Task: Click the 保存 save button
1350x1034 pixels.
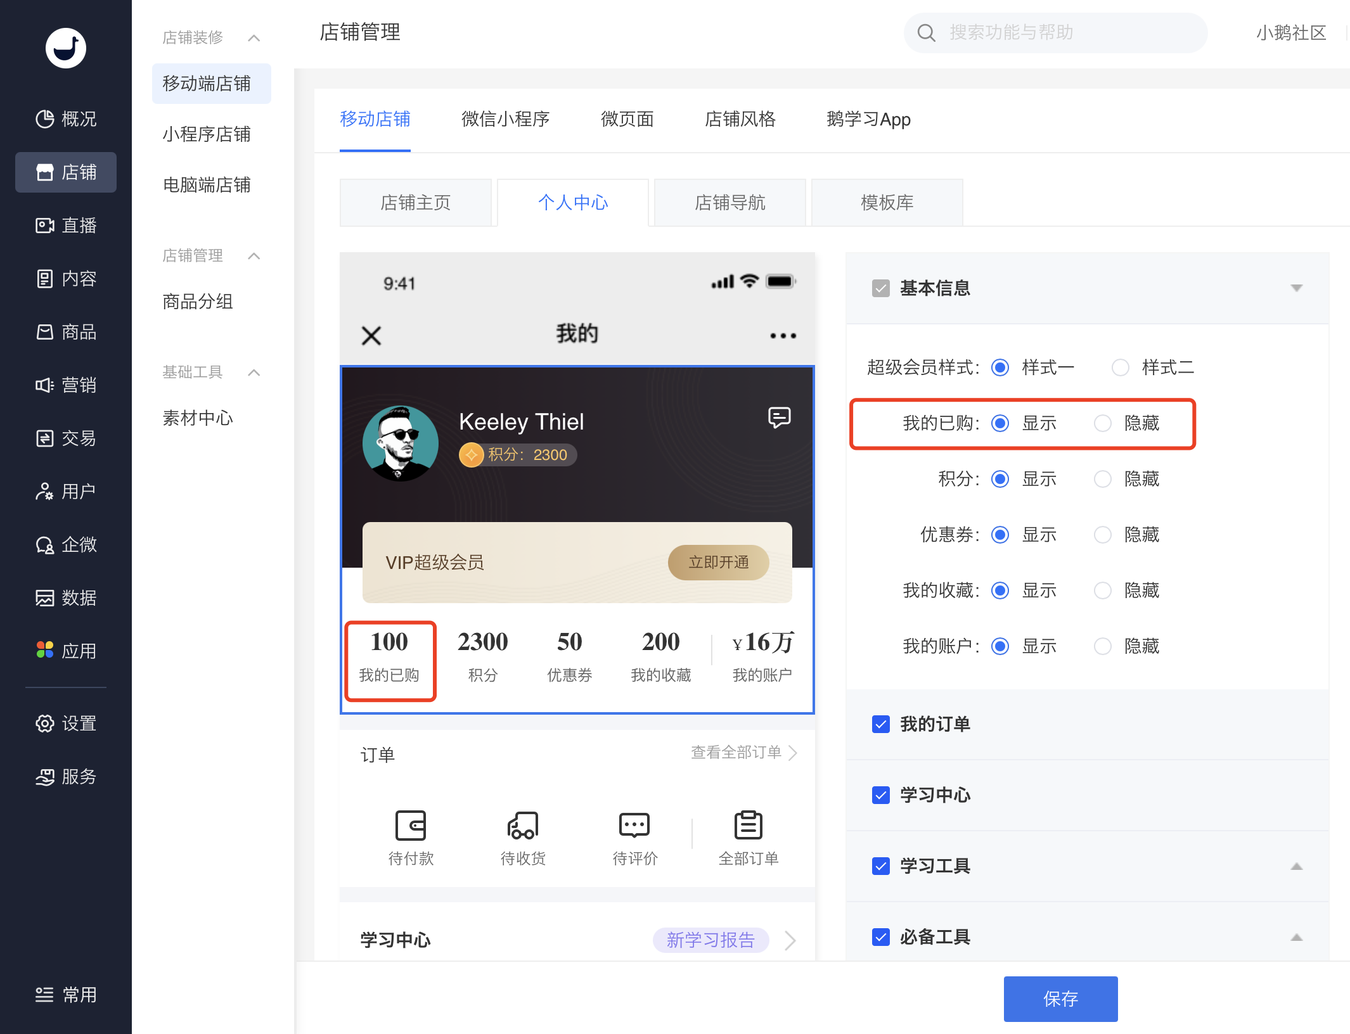Action: click(1061, 999)
